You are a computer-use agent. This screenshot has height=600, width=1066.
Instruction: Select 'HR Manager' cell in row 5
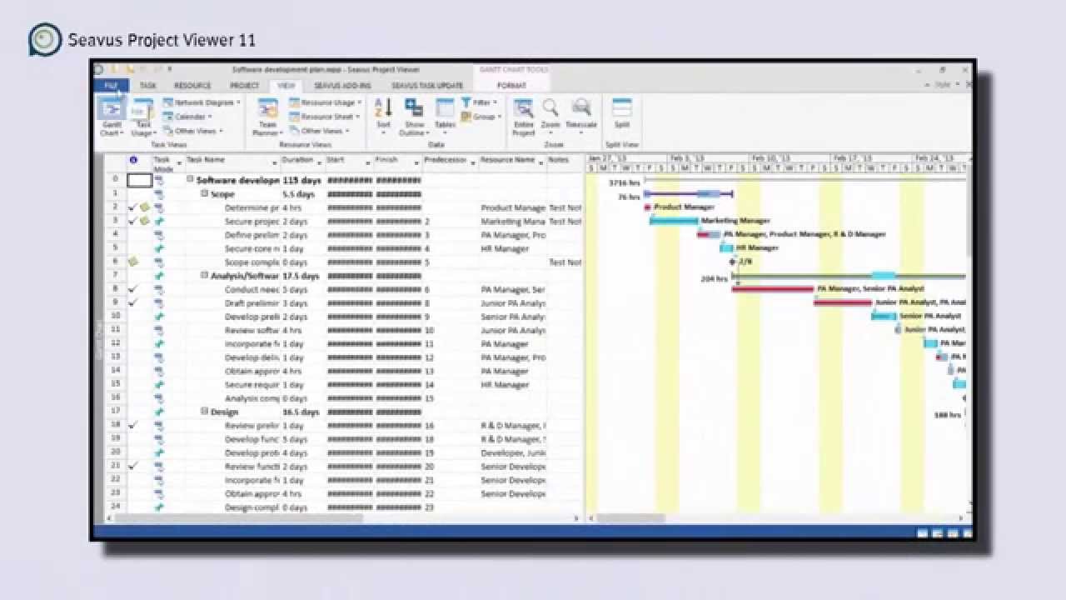(x=512, y=248)
